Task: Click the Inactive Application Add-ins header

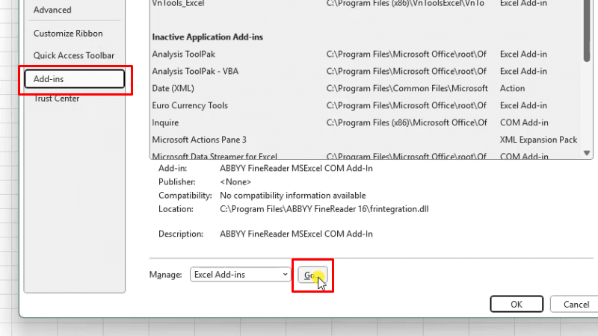Action: pos(207,37)
